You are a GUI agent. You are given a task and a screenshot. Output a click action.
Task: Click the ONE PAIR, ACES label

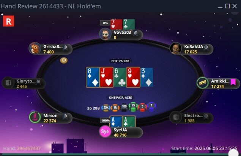(120, 98)
